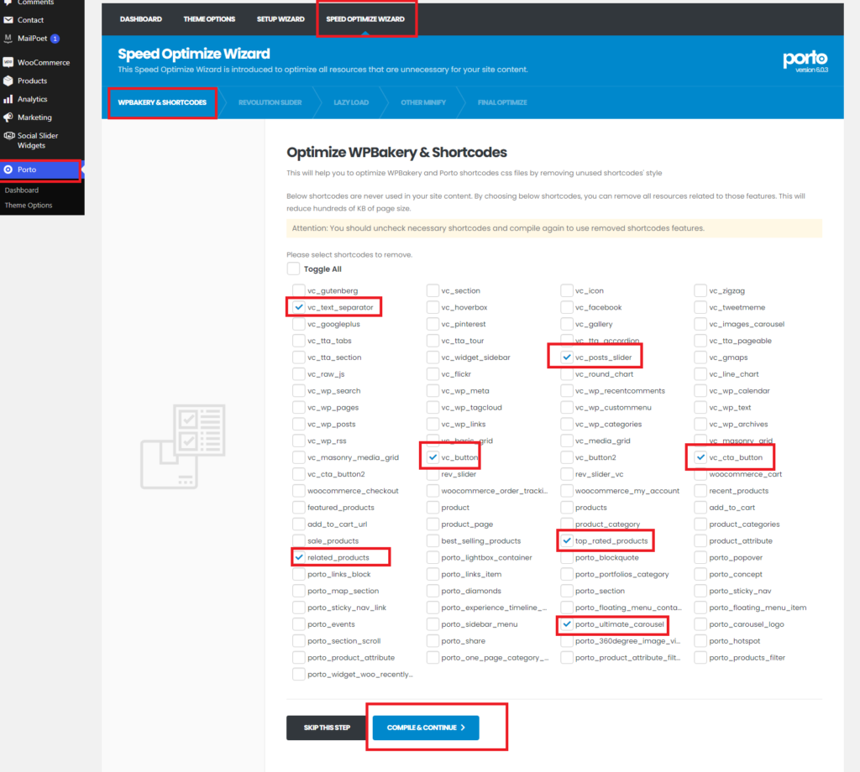Check woocommerce_checkout checkbox
The width and height of the screenshot is (860, 772).
tap(298, 491)
